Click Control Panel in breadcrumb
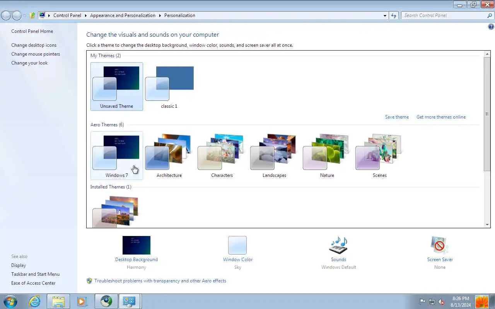Image resolution: width=495 pixels, height=309 pixels. coord(67,15)
